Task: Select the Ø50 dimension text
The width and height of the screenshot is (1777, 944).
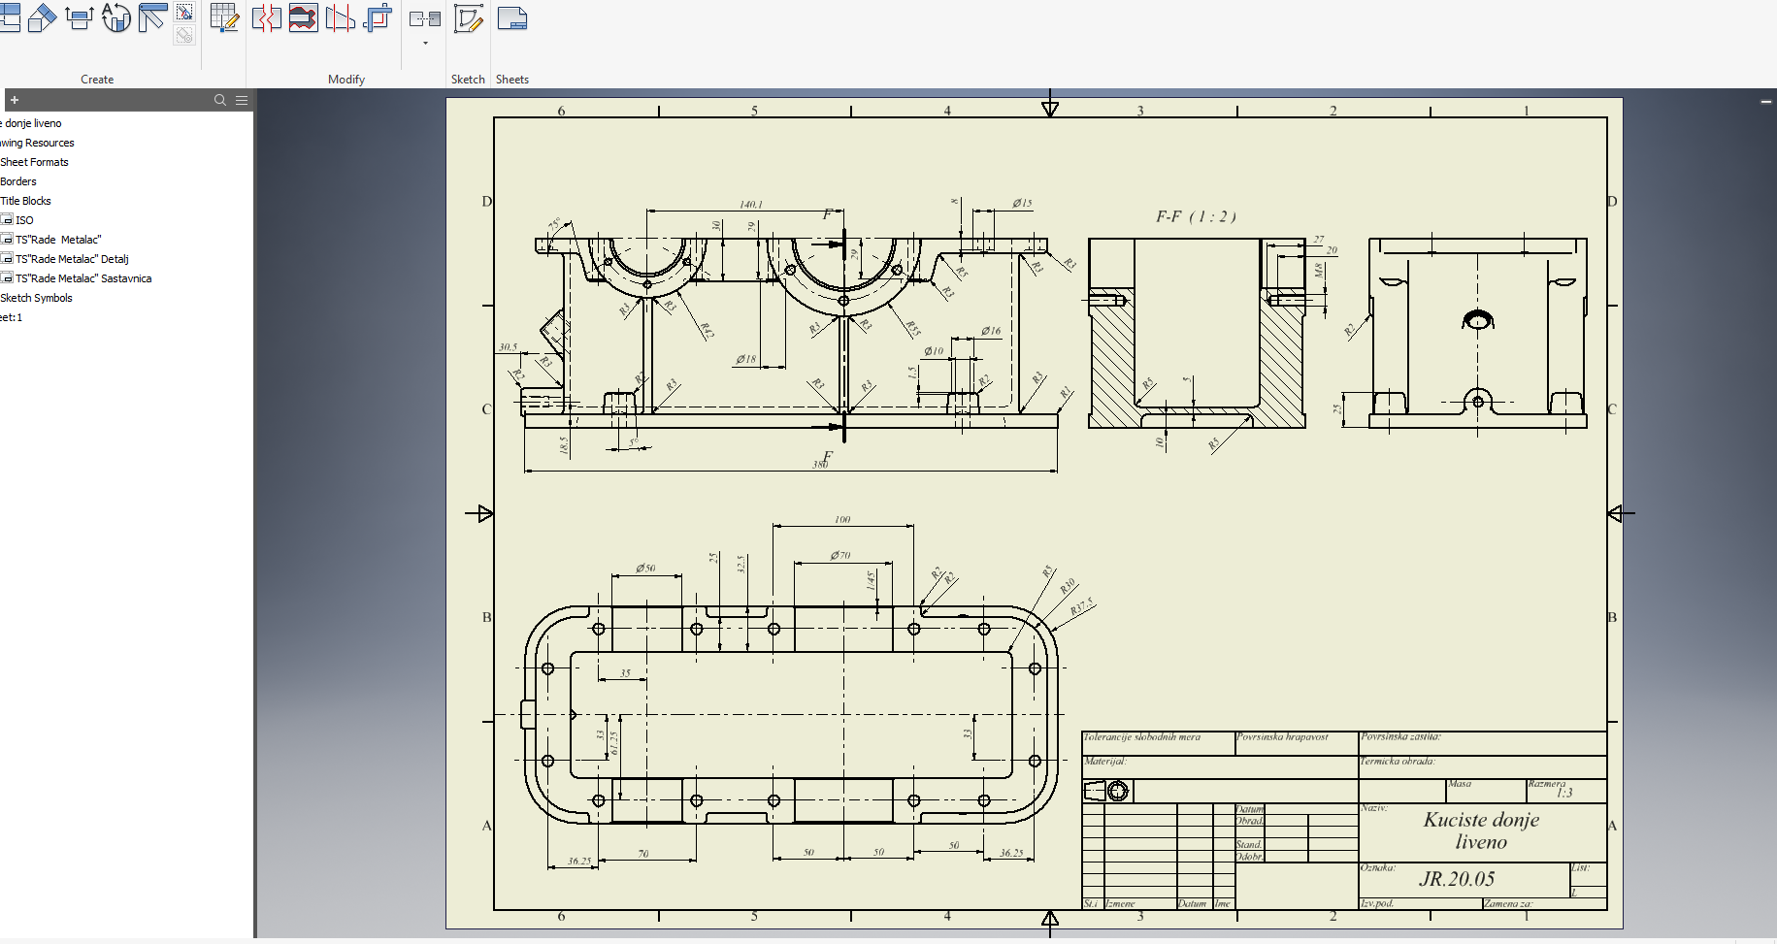Action: click(645, 569)
